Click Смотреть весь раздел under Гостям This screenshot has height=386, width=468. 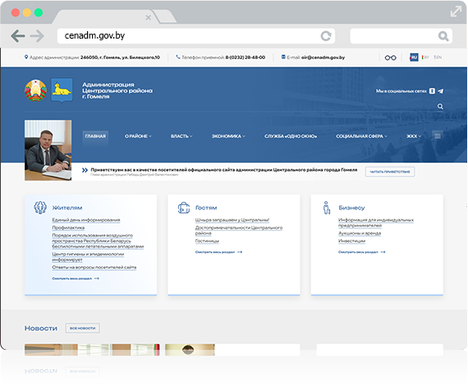218,252
